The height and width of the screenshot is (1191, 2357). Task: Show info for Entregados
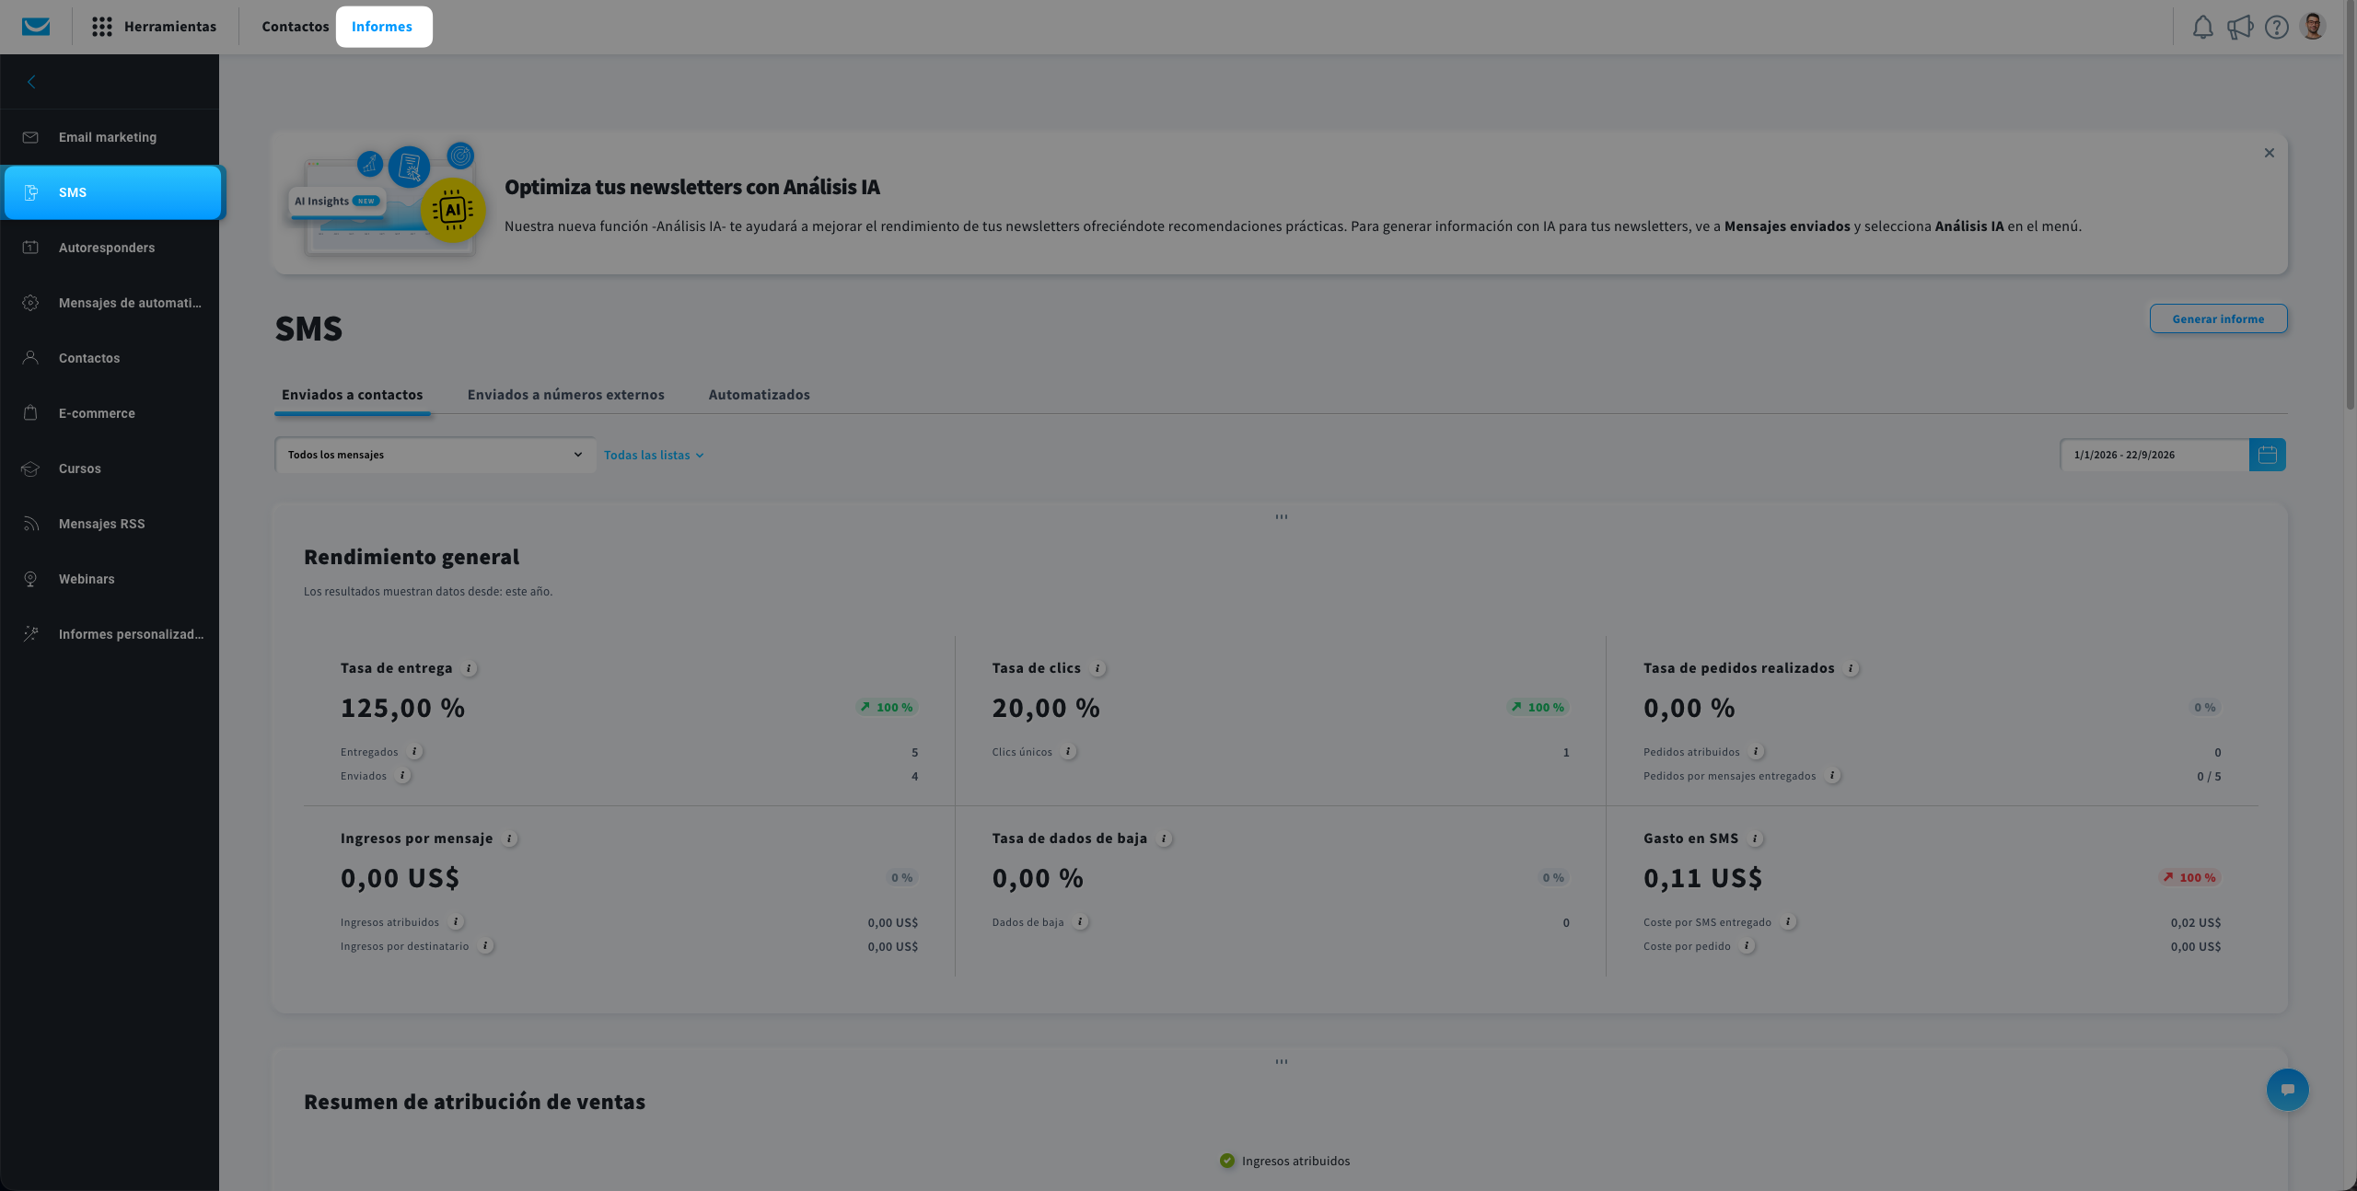tap(415, 752)
